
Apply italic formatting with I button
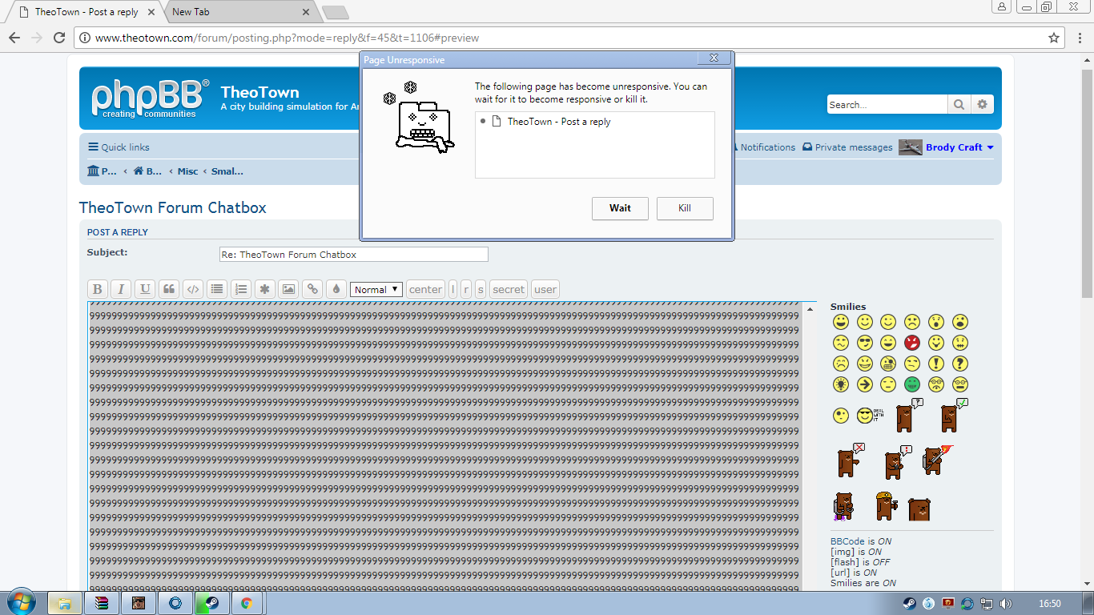pos(121,289)
